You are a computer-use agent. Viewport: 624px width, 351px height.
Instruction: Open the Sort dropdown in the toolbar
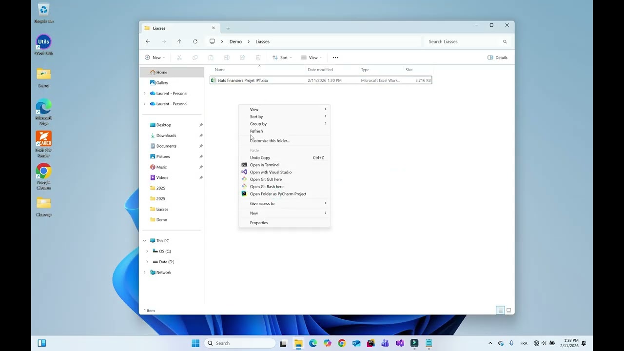click(x=282, y=58)
